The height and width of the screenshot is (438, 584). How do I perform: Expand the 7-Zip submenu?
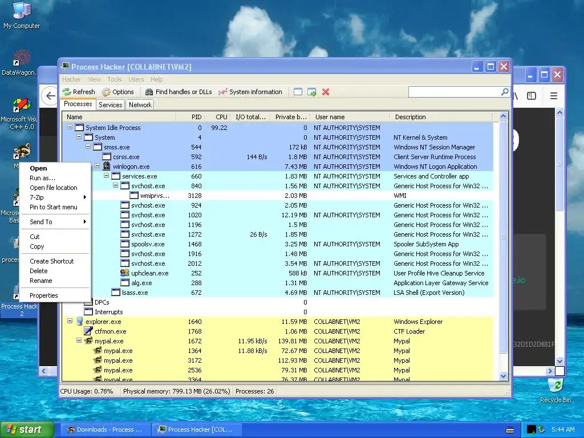pyautogui.click(x=55, y=197)
